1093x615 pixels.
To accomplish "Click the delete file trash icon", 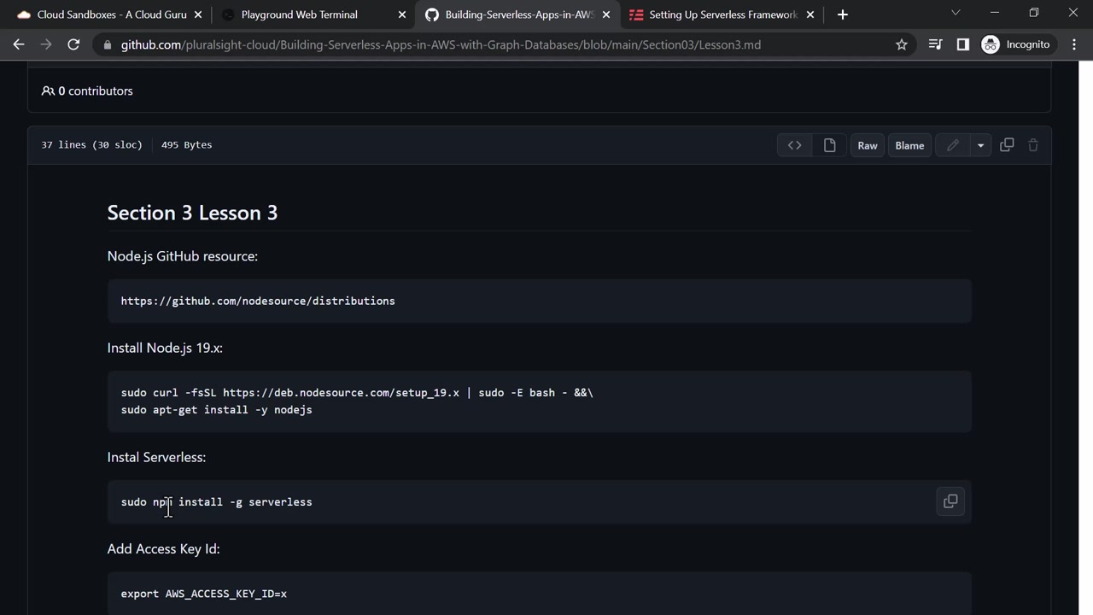I will coord(1033,145).
